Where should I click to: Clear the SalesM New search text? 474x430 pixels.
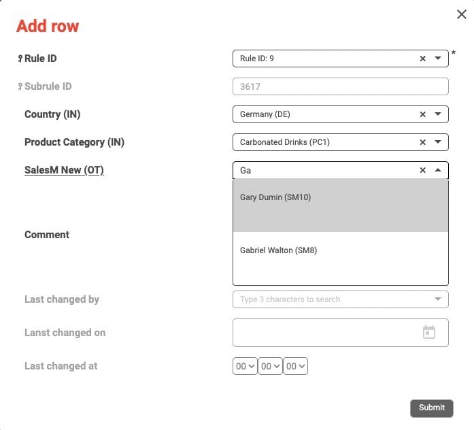point(422,170)
